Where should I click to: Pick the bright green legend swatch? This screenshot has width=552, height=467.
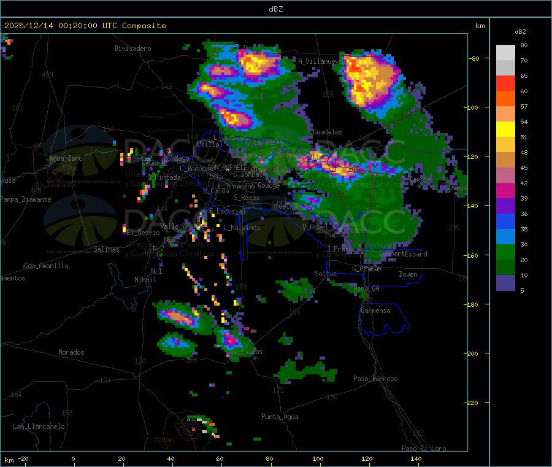505,252
